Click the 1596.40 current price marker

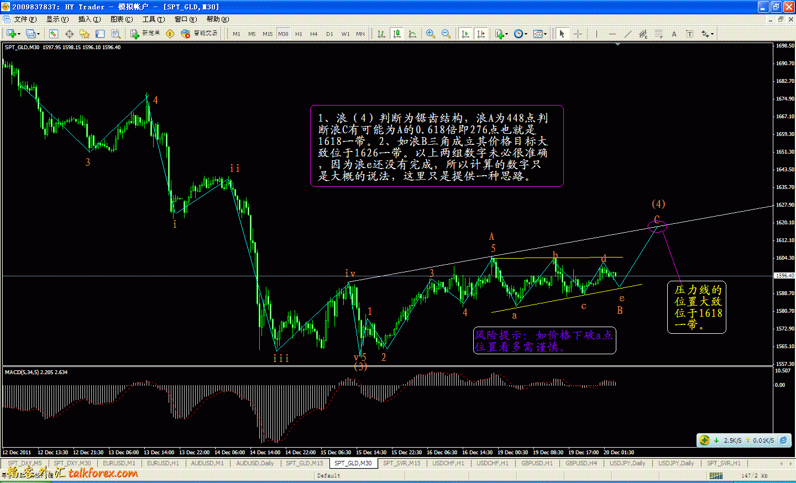pos(785,275)
